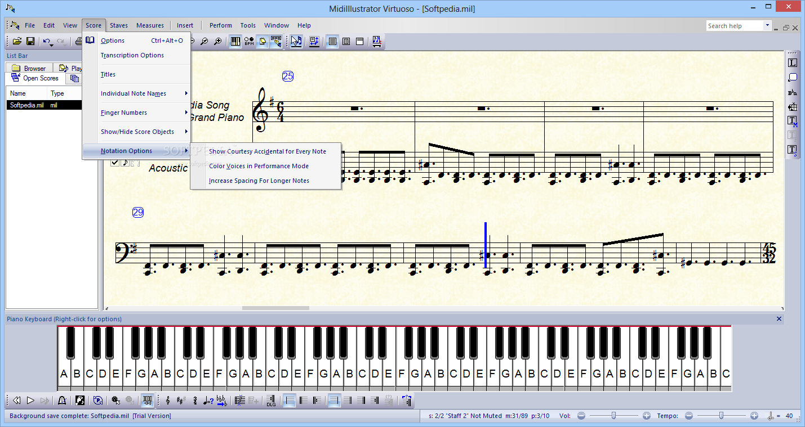Select the pointer with notes selection tool

(x=296, y=41)
